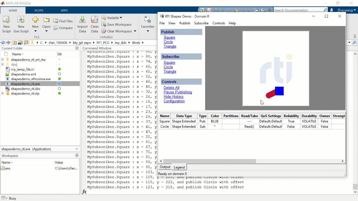Switch to the PLOTS tab
The height and width of the screenshot is (201, 358).
pos(39,10)
